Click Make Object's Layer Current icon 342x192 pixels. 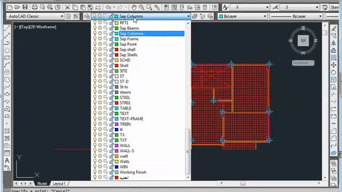(x=195, y=17)
